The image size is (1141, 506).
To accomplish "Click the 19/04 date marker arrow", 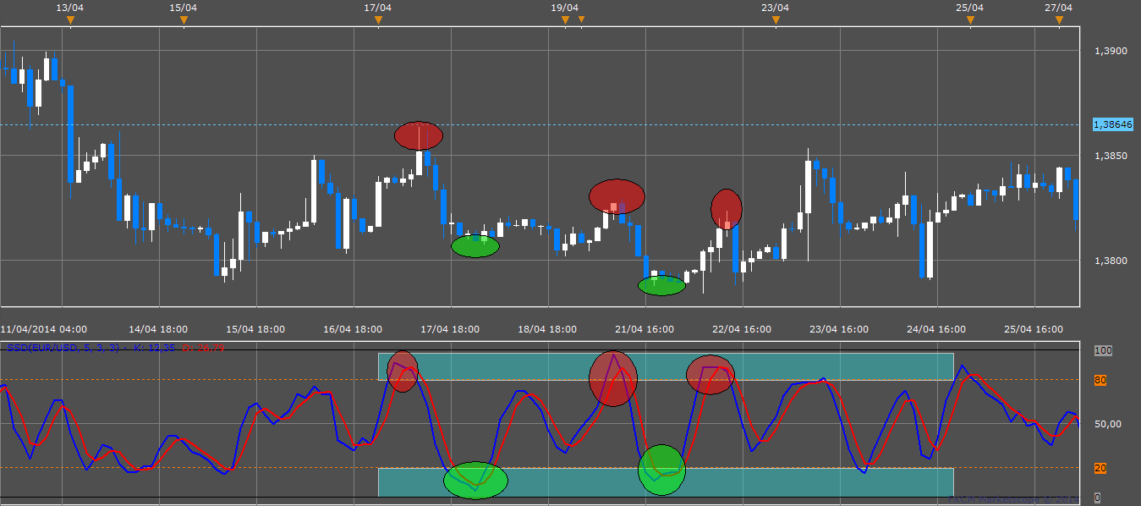I will click(565, 21).
